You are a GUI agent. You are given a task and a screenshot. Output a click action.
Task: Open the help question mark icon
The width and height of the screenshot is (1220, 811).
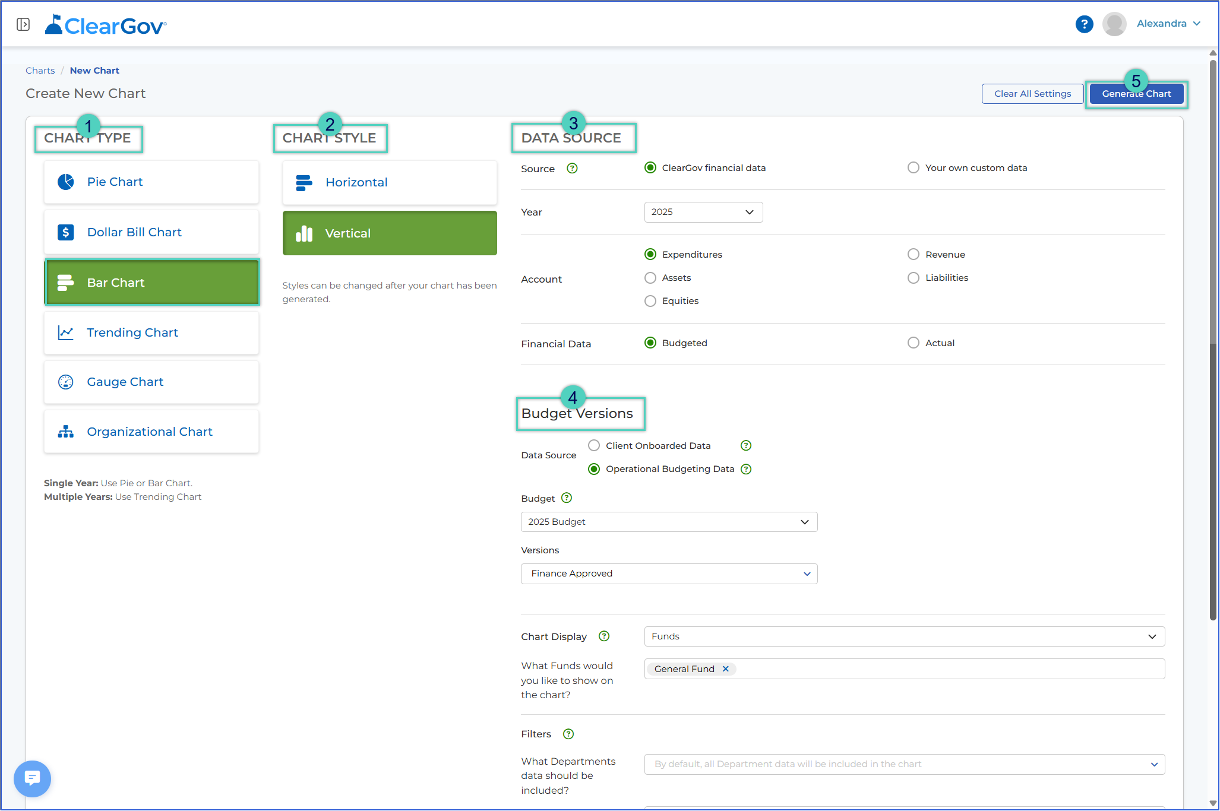(x=1084, y=24)
